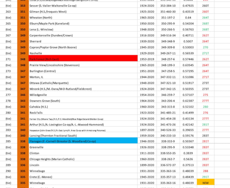Image resolution: width=230 pixels, height=188 pixels.
Task: Select the cell 'Gilman (H.S./Iroquois West)'
Action: tap(83, 12)
